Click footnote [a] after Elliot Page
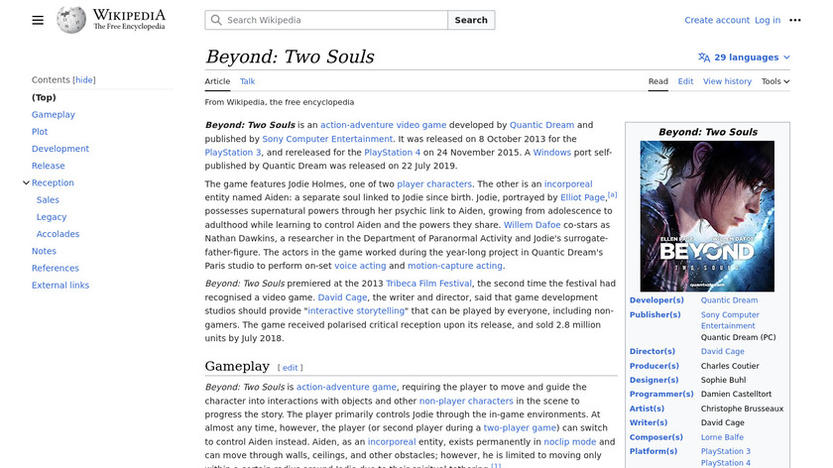The height and width of the screenshot is (468, 833). pyautogui.click(x=612, y=195)
